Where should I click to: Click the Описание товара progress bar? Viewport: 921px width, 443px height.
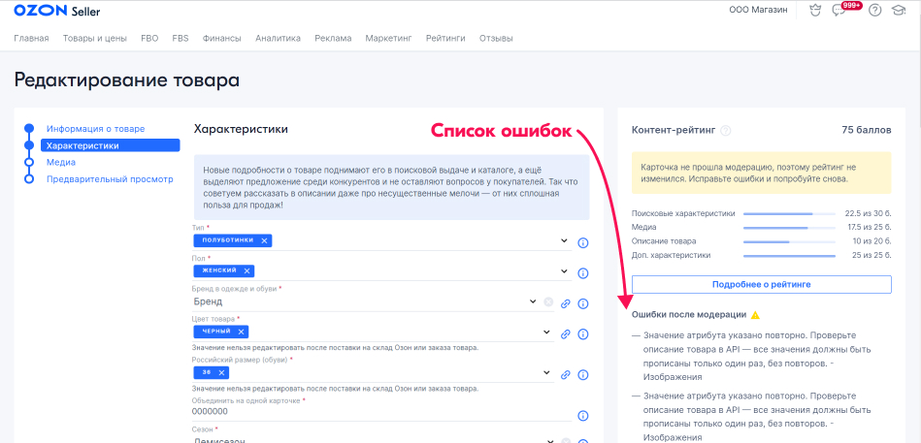[789, 241]
